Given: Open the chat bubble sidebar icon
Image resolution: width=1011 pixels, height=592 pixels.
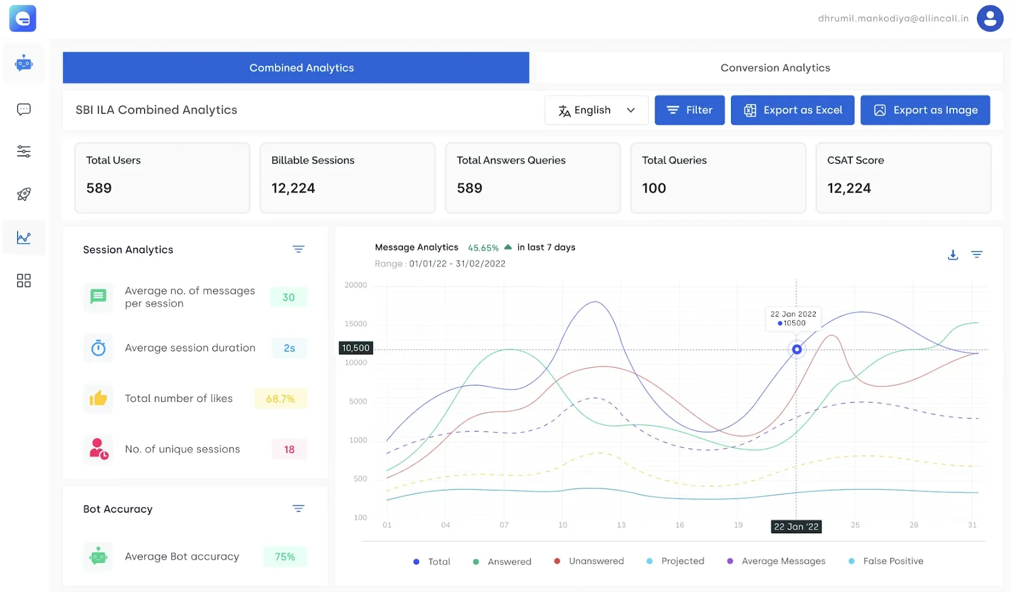Looking at the screenshot, I should 24,109.
